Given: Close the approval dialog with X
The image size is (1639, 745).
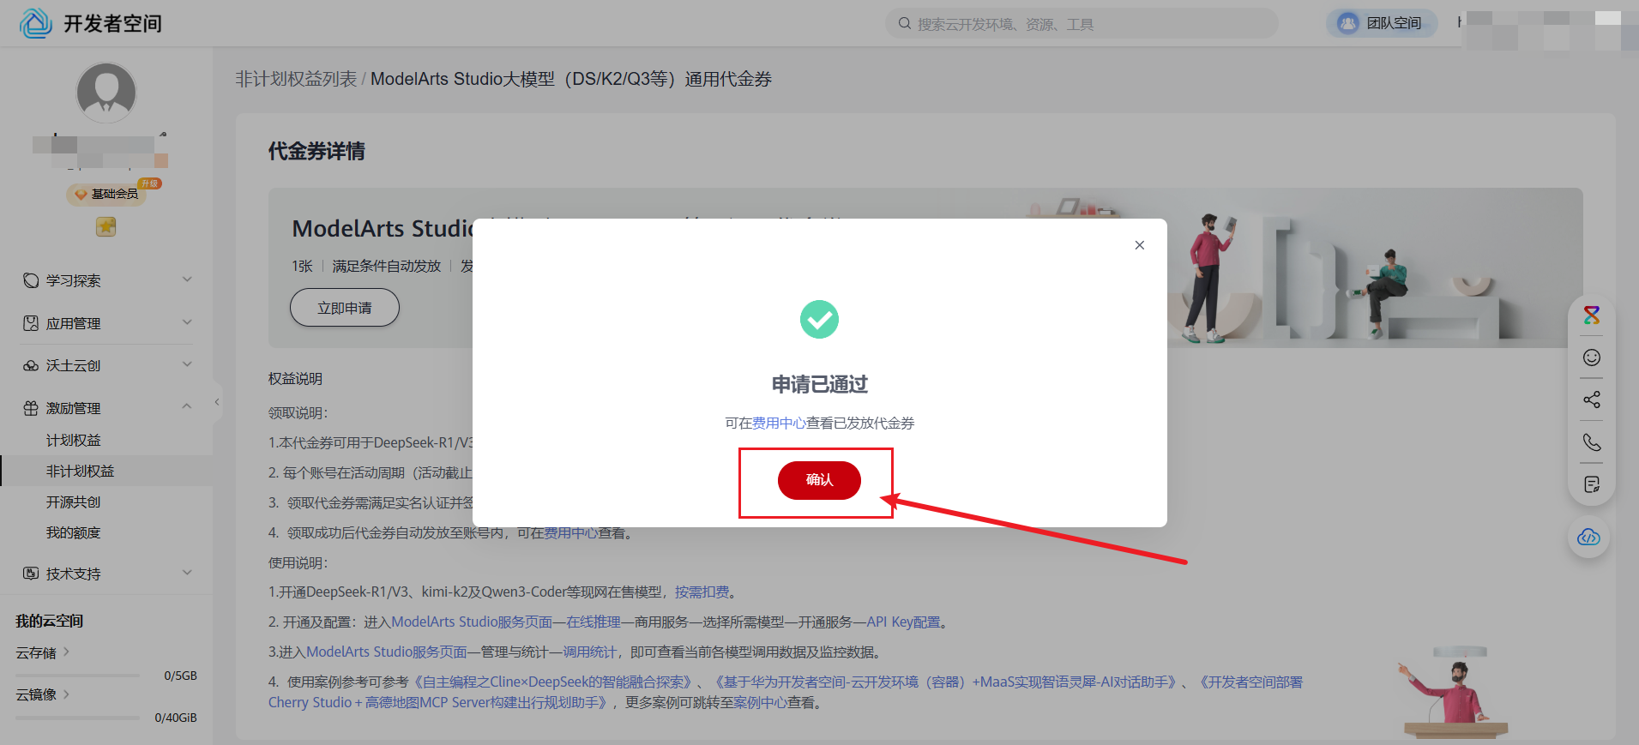Looking at the screenshot, I should (1140, 245).
